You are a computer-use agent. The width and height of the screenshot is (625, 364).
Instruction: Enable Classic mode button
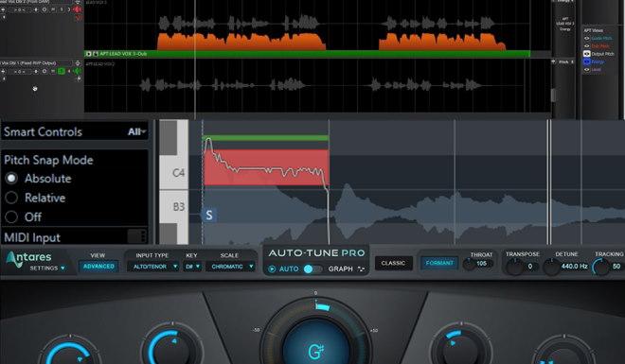(x=393, y=263)
